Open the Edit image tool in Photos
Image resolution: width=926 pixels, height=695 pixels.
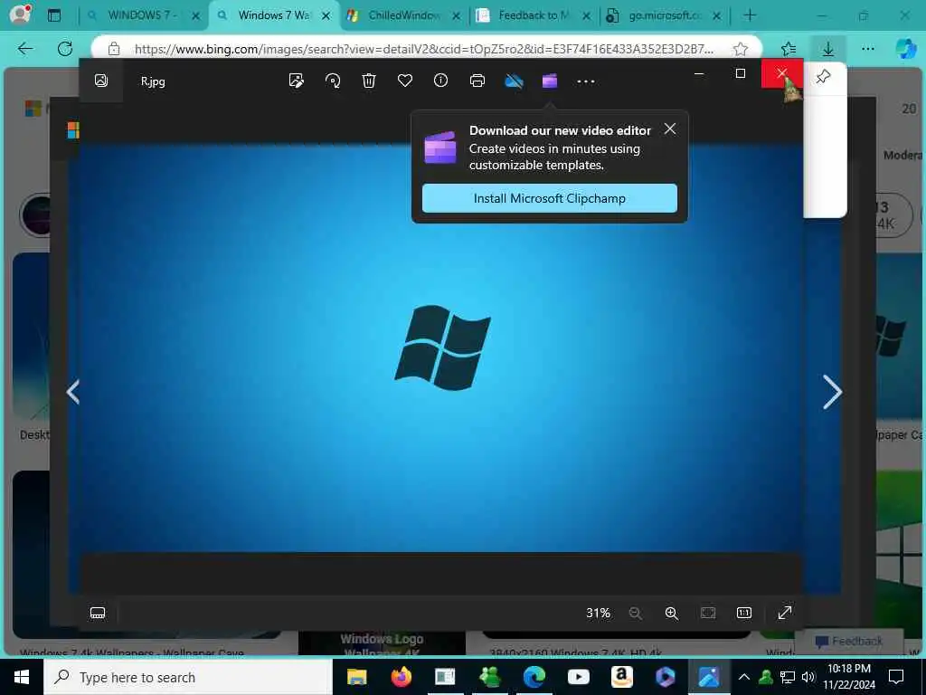tap(297, 81)
